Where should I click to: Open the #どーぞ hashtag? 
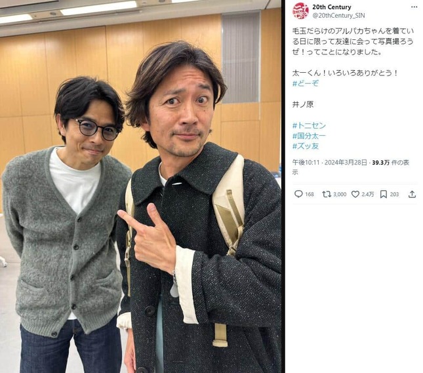[x=306, y=83]
